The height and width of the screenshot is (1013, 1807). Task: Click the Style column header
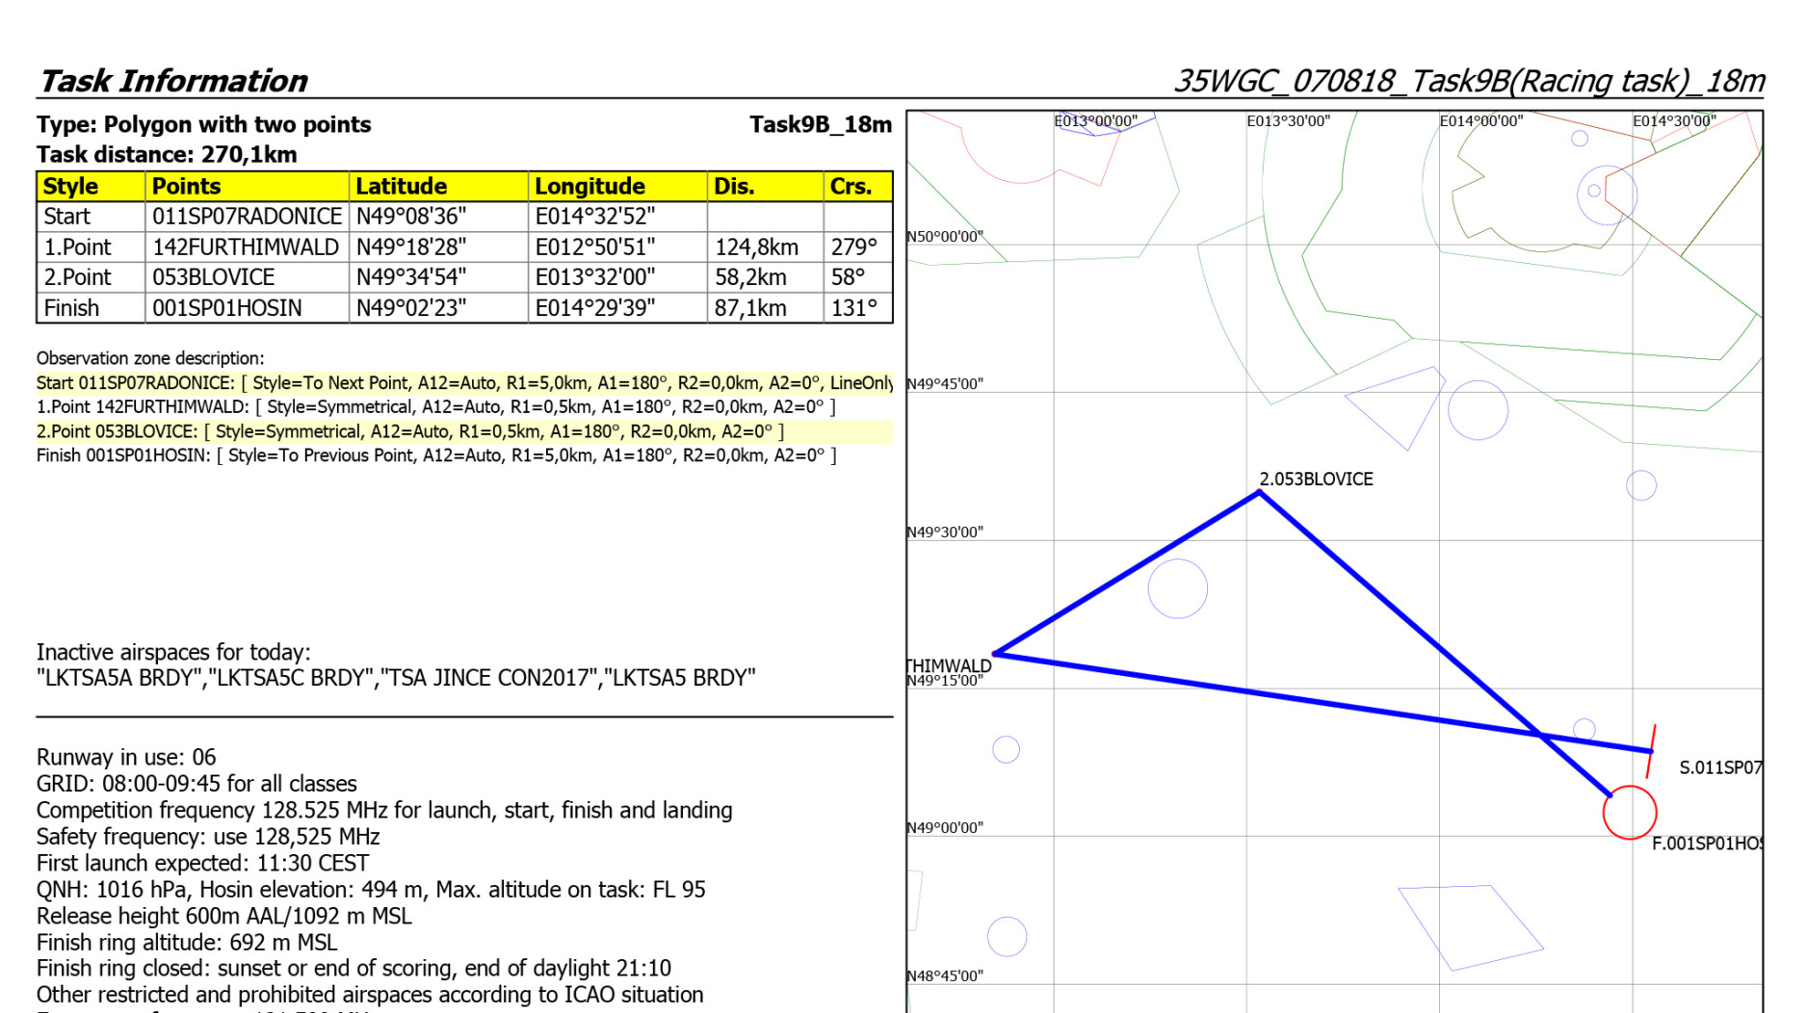[x=71, y=186]
